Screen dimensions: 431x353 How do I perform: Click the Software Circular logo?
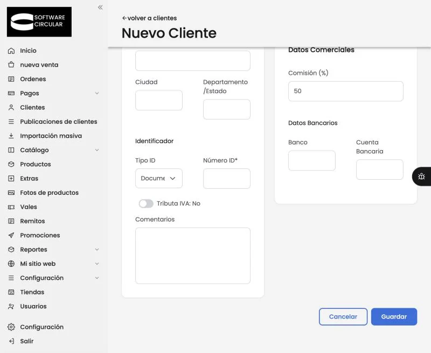(39, 22)
